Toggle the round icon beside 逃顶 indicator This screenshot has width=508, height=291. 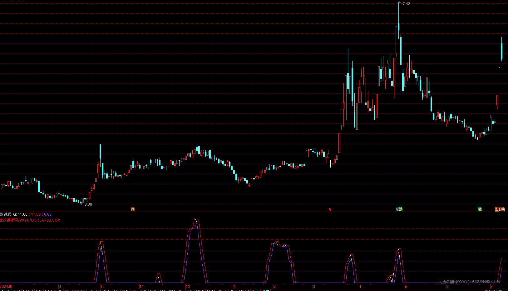pos(1,214)
